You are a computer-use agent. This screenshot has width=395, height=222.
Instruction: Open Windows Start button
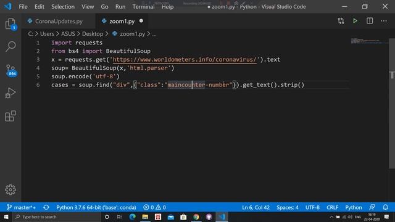[x=6, y=216]
